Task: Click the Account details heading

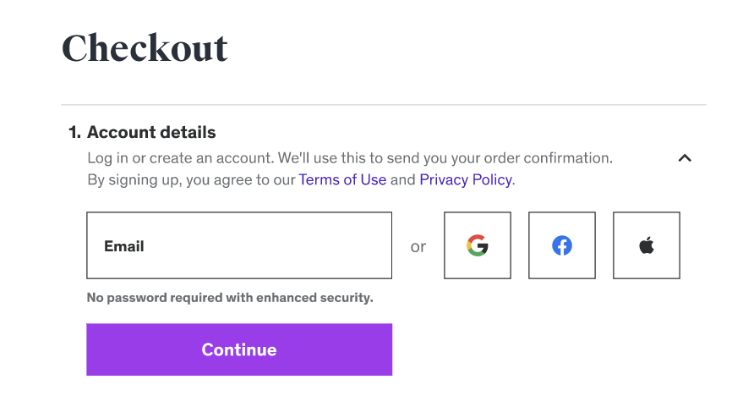Action: click(x=151, y=132)
